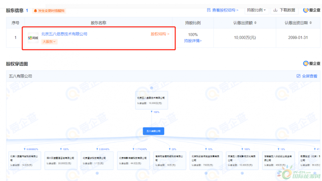
Task: Click the 爱企查 logo above shareholder table
Action: tap(311, 10)
